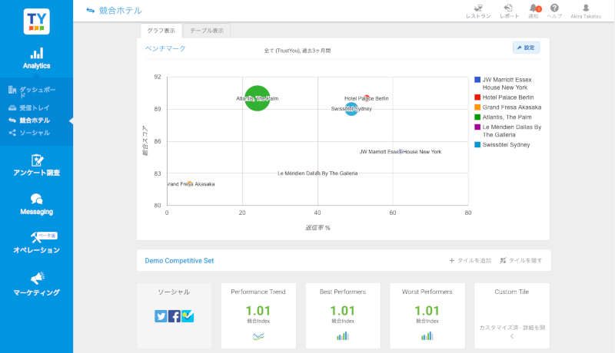Click タイルを追加 to add a tile

(x=470, y=261)
